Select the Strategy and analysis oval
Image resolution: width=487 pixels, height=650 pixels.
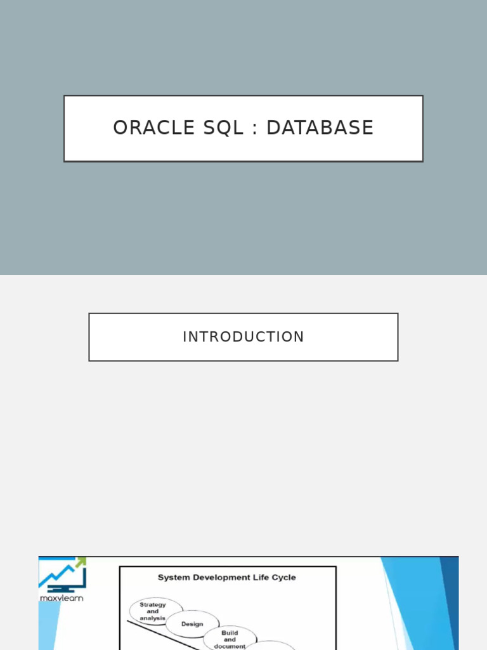(x=153, y=611)
